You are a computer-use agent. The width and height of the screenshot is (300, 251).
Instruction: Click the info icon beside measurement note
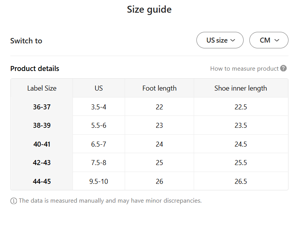(x=14, y=201)
